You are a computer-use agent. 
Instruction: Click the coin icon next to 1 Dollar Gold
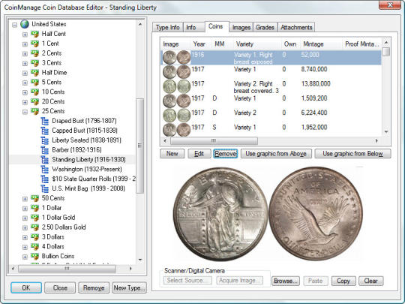coord(34,218)
